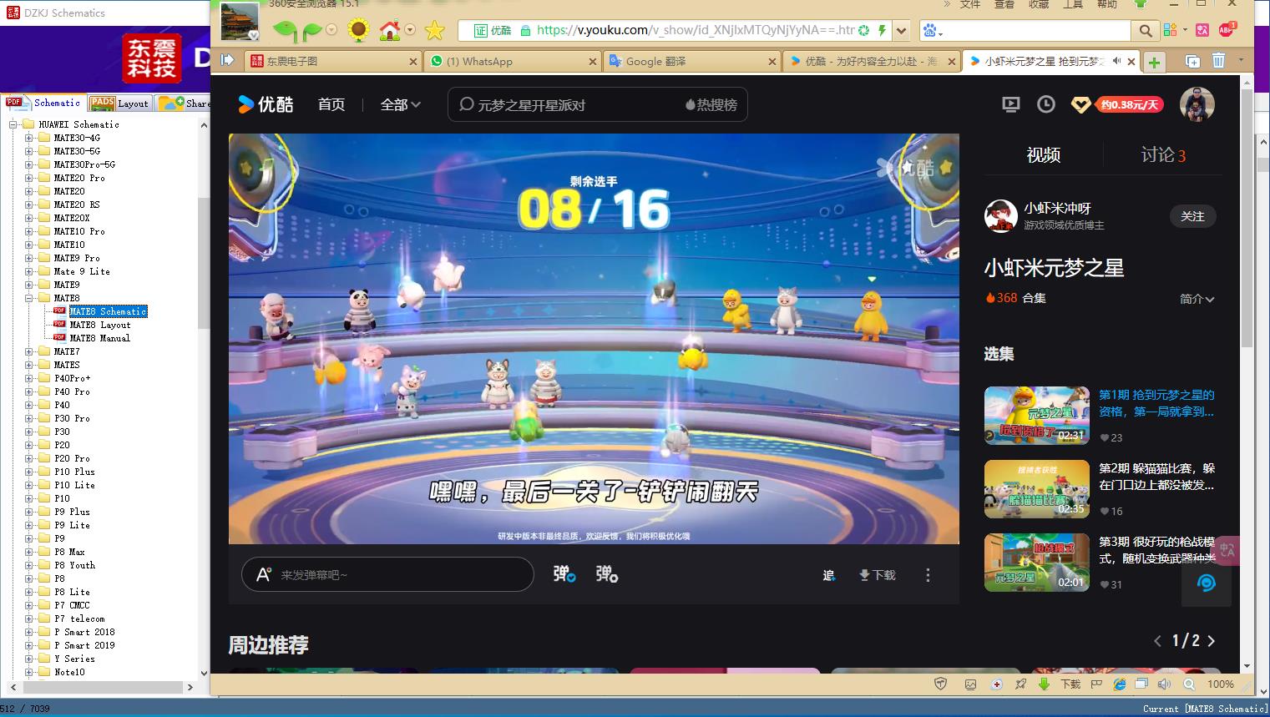Click the picture mode icon in status bar
This screenshot has width=1270, height=717.
[x=970, y=684]
